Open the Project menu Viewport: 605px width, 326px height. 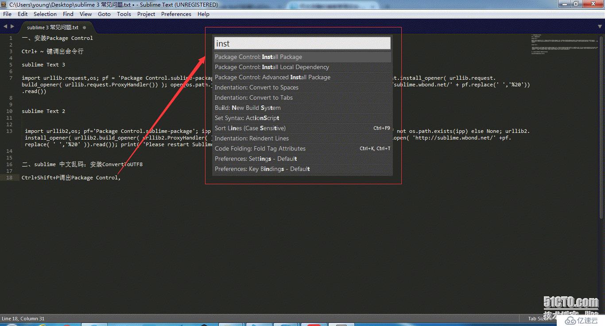click(x=146, y=14)
